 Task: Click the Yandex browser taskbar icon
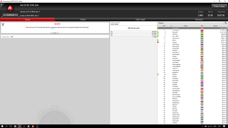point(29,126)
